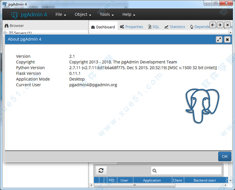Click the pgAdmin title bar app icon
Image resolution: width=235 pixels, height=190 pixels.
point(5,4)
